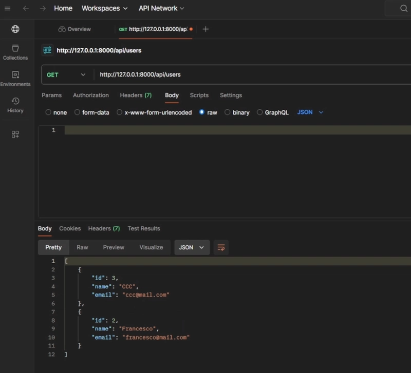Go to Home
This screenshot has width=411, height=373.
63,8
